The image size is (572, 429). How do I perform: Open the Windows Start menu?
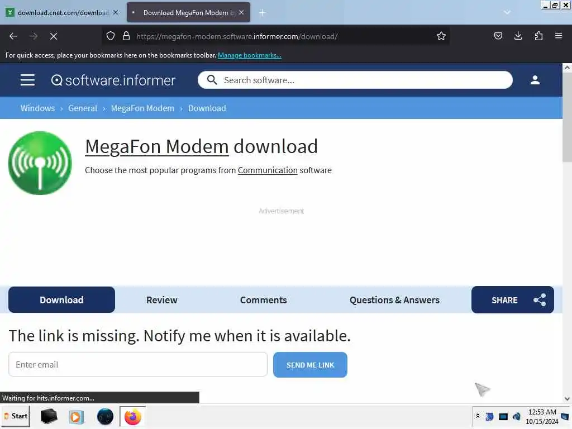tap(16, 416)
